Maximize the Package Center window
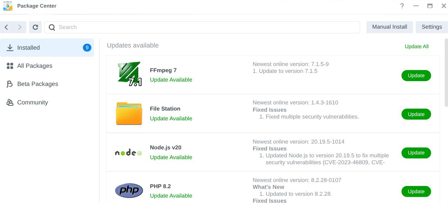Screen dimensions: 448x203 click(430, 6)
